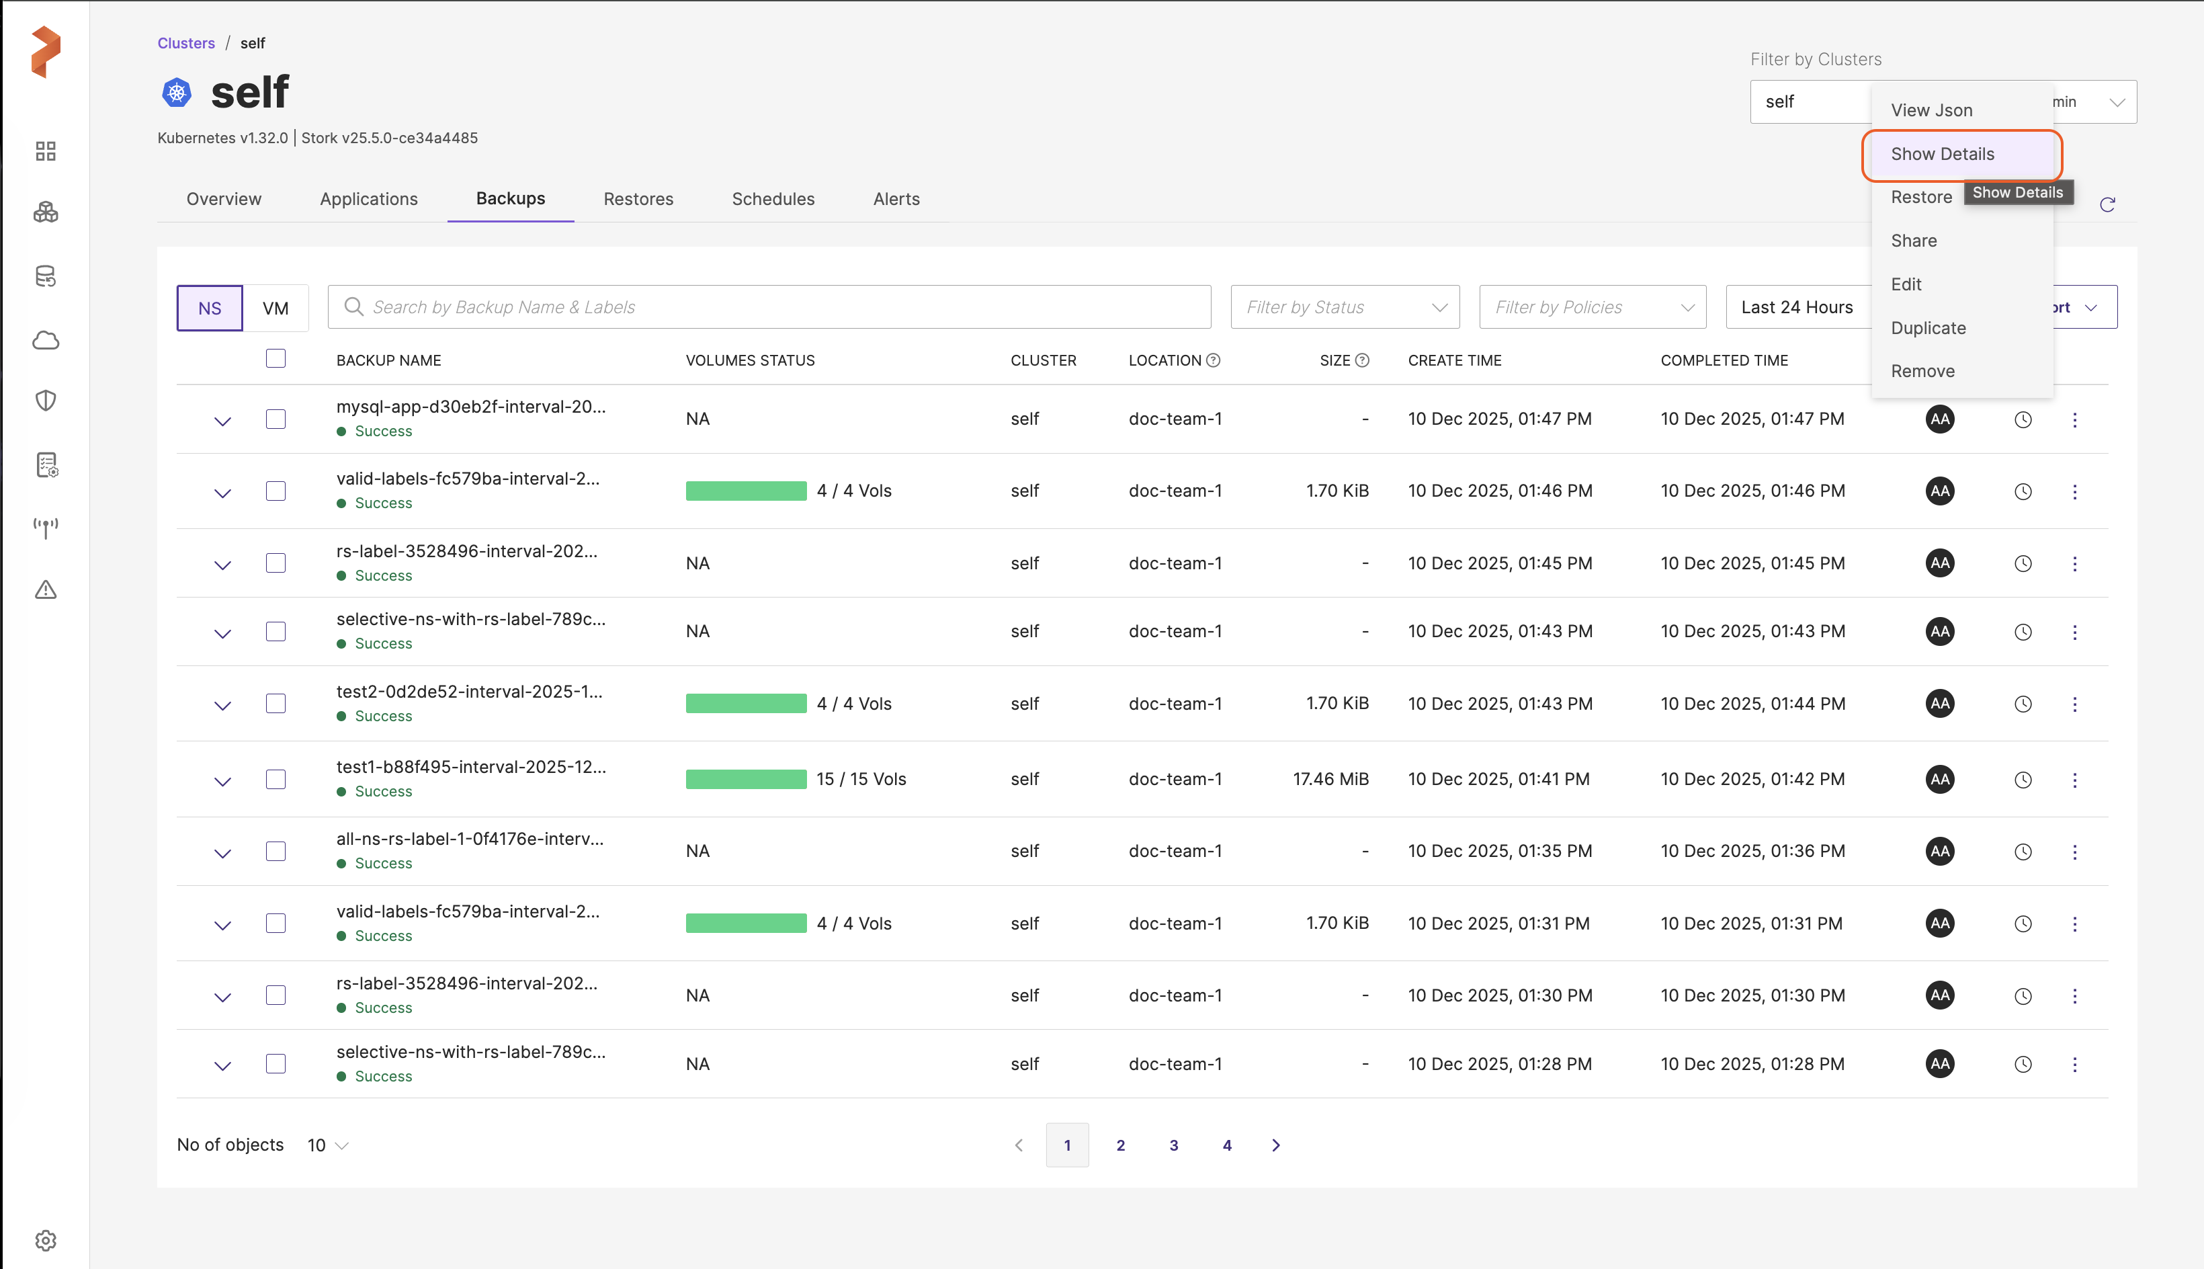Click the backup name search field

click(x=769, y=306)
